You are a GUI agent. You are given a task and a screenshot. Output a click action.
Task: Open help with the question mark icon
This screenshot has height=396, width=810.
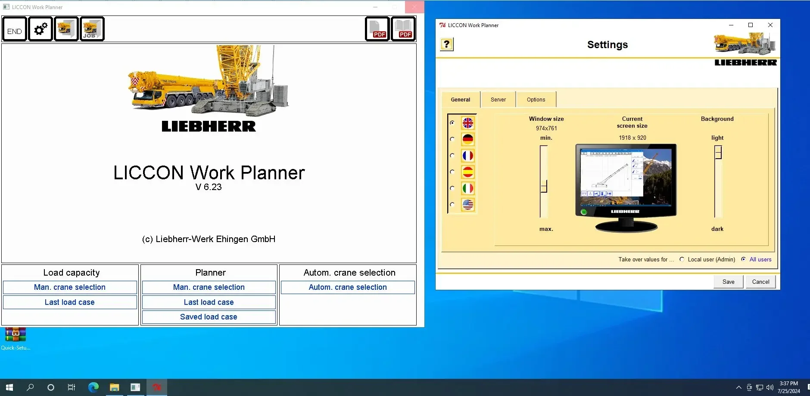[447, 44]
